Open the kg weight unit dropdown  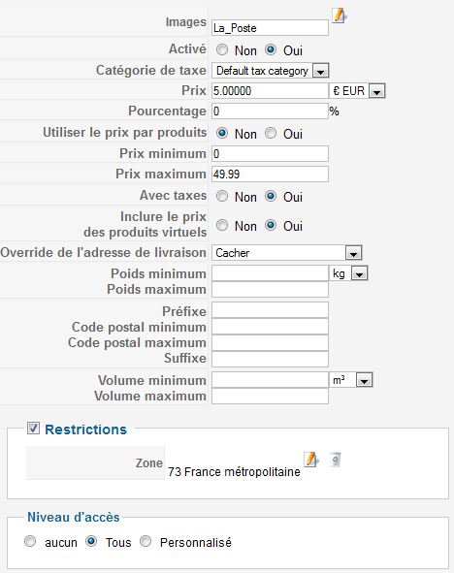(x=348, y=273)
